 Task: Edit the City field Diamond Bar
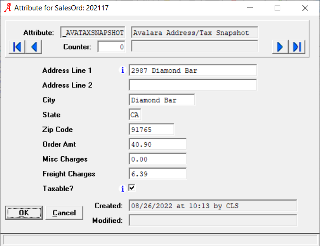pyautogui.click(x=162, y=100)
